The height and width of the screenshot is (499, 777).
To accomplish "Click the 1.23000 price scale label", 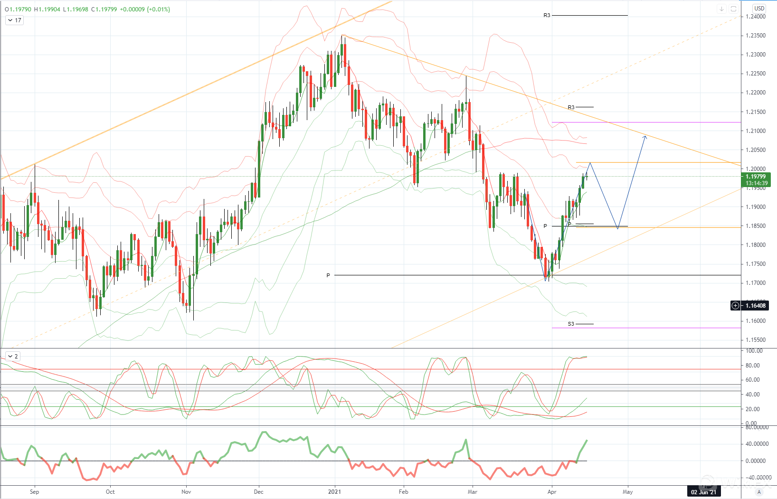I will [x=756, y=55].
